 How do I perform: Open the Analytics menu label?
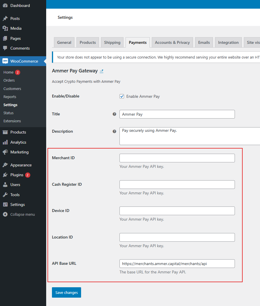(18, 142)
